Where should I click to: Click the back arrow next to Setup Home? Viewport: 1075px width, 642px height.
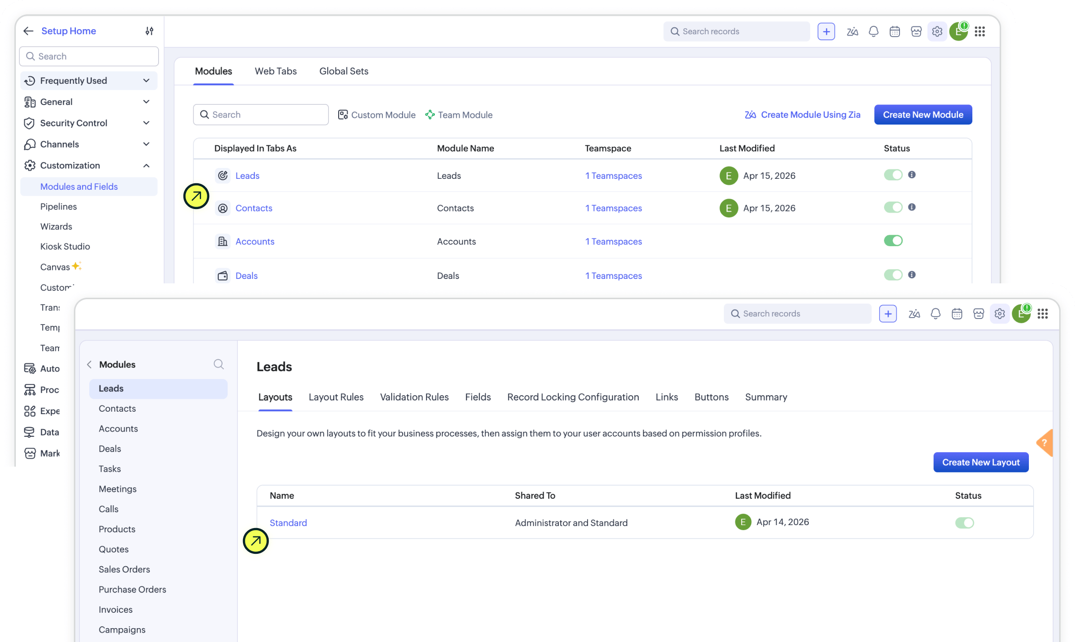(28, 31)
